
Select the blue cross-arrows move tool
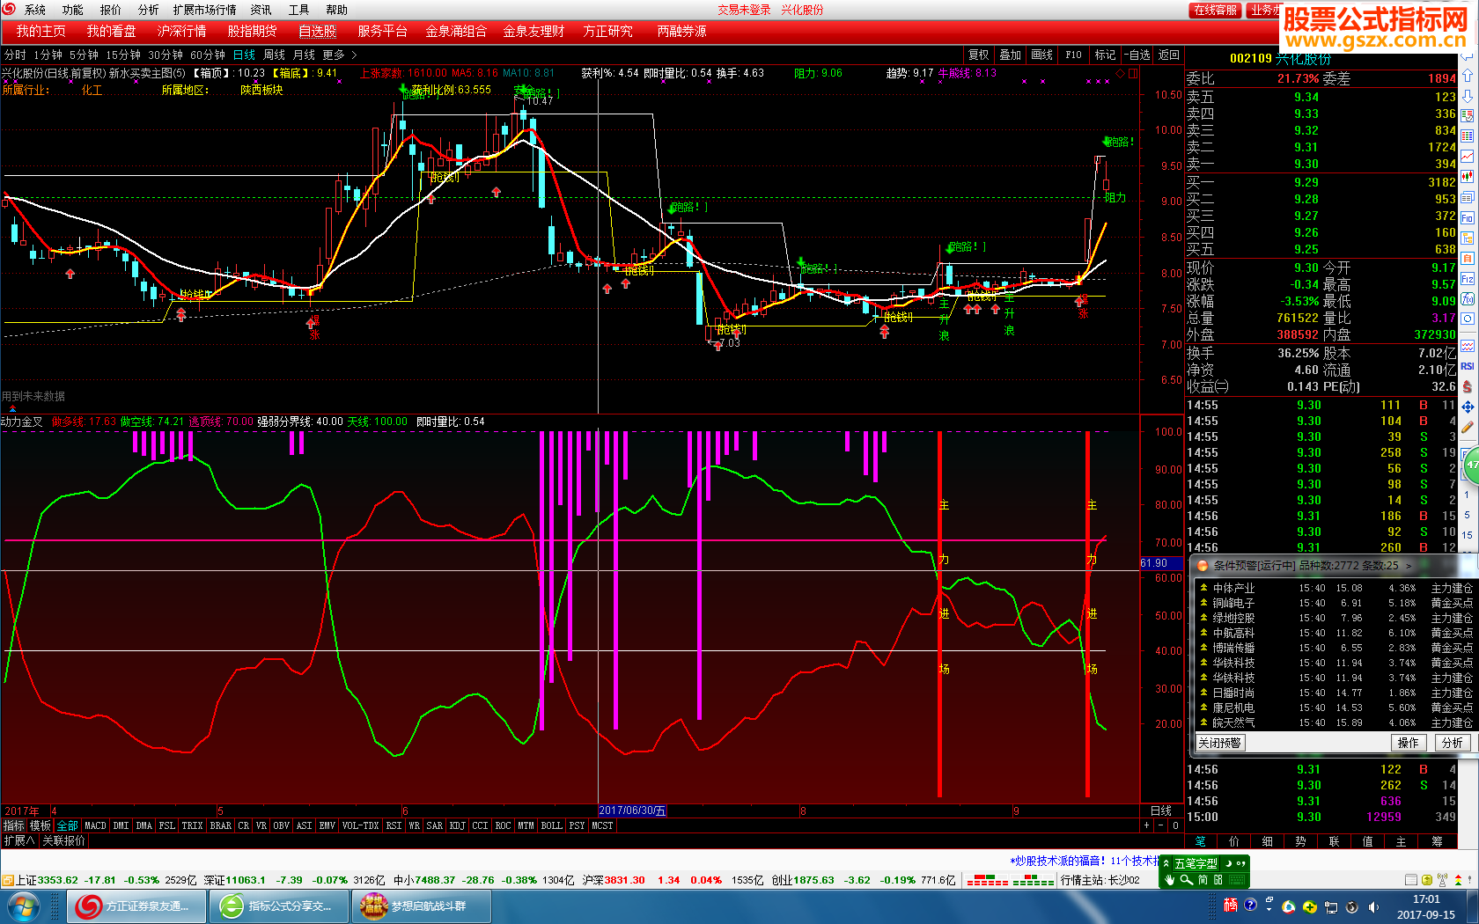click(1468, 407)
